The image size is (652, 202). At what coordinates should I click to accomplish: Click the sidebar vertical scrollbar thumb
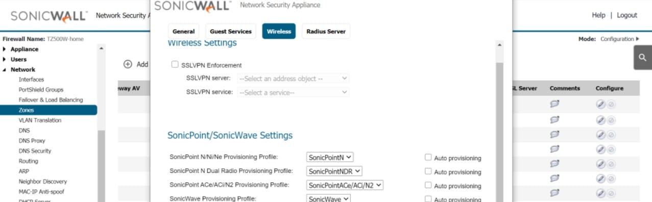(101, 166)
